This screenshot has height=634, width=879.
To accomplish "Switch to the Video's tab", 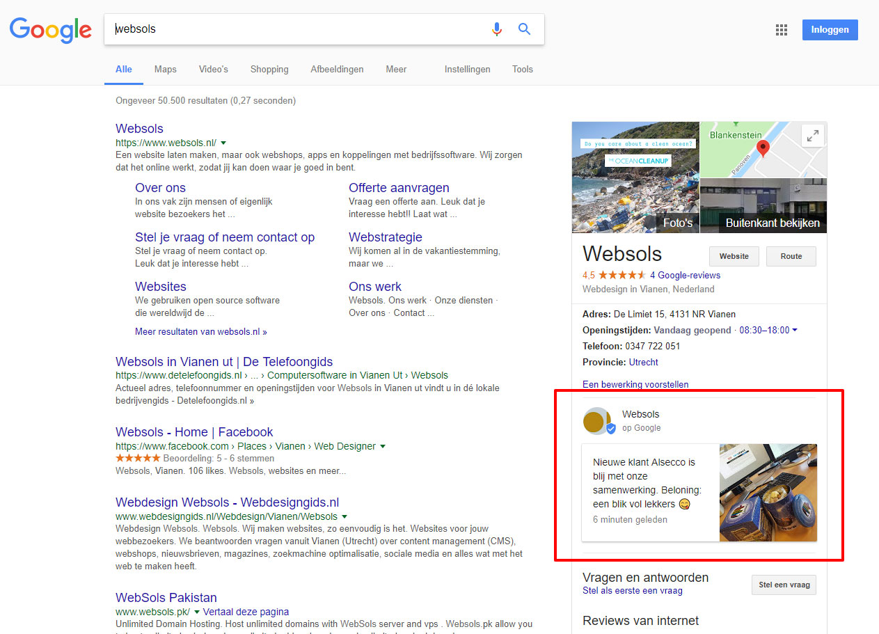I will click(x=214, y=69).
